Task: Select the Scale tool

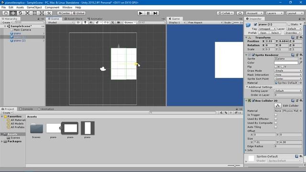Action: tap(27, 13)
